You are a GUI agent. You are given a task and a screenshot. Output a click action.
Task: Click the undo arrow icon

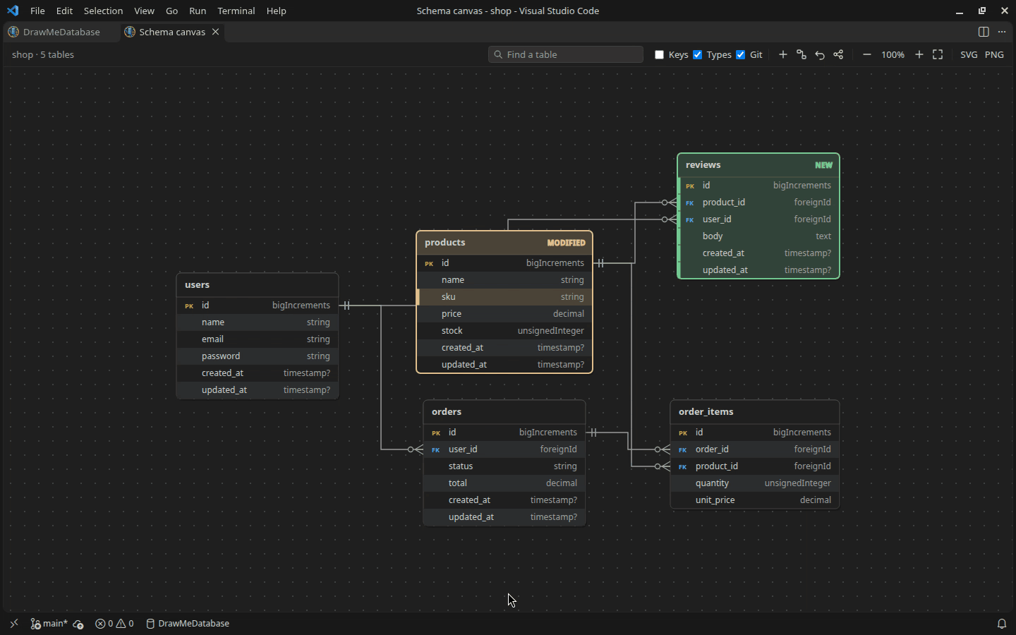820,54
